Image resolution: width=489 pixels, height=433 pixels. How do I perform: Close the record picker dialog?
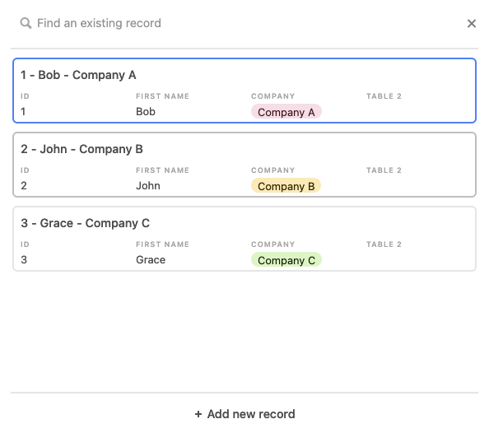tap(471, 23)
